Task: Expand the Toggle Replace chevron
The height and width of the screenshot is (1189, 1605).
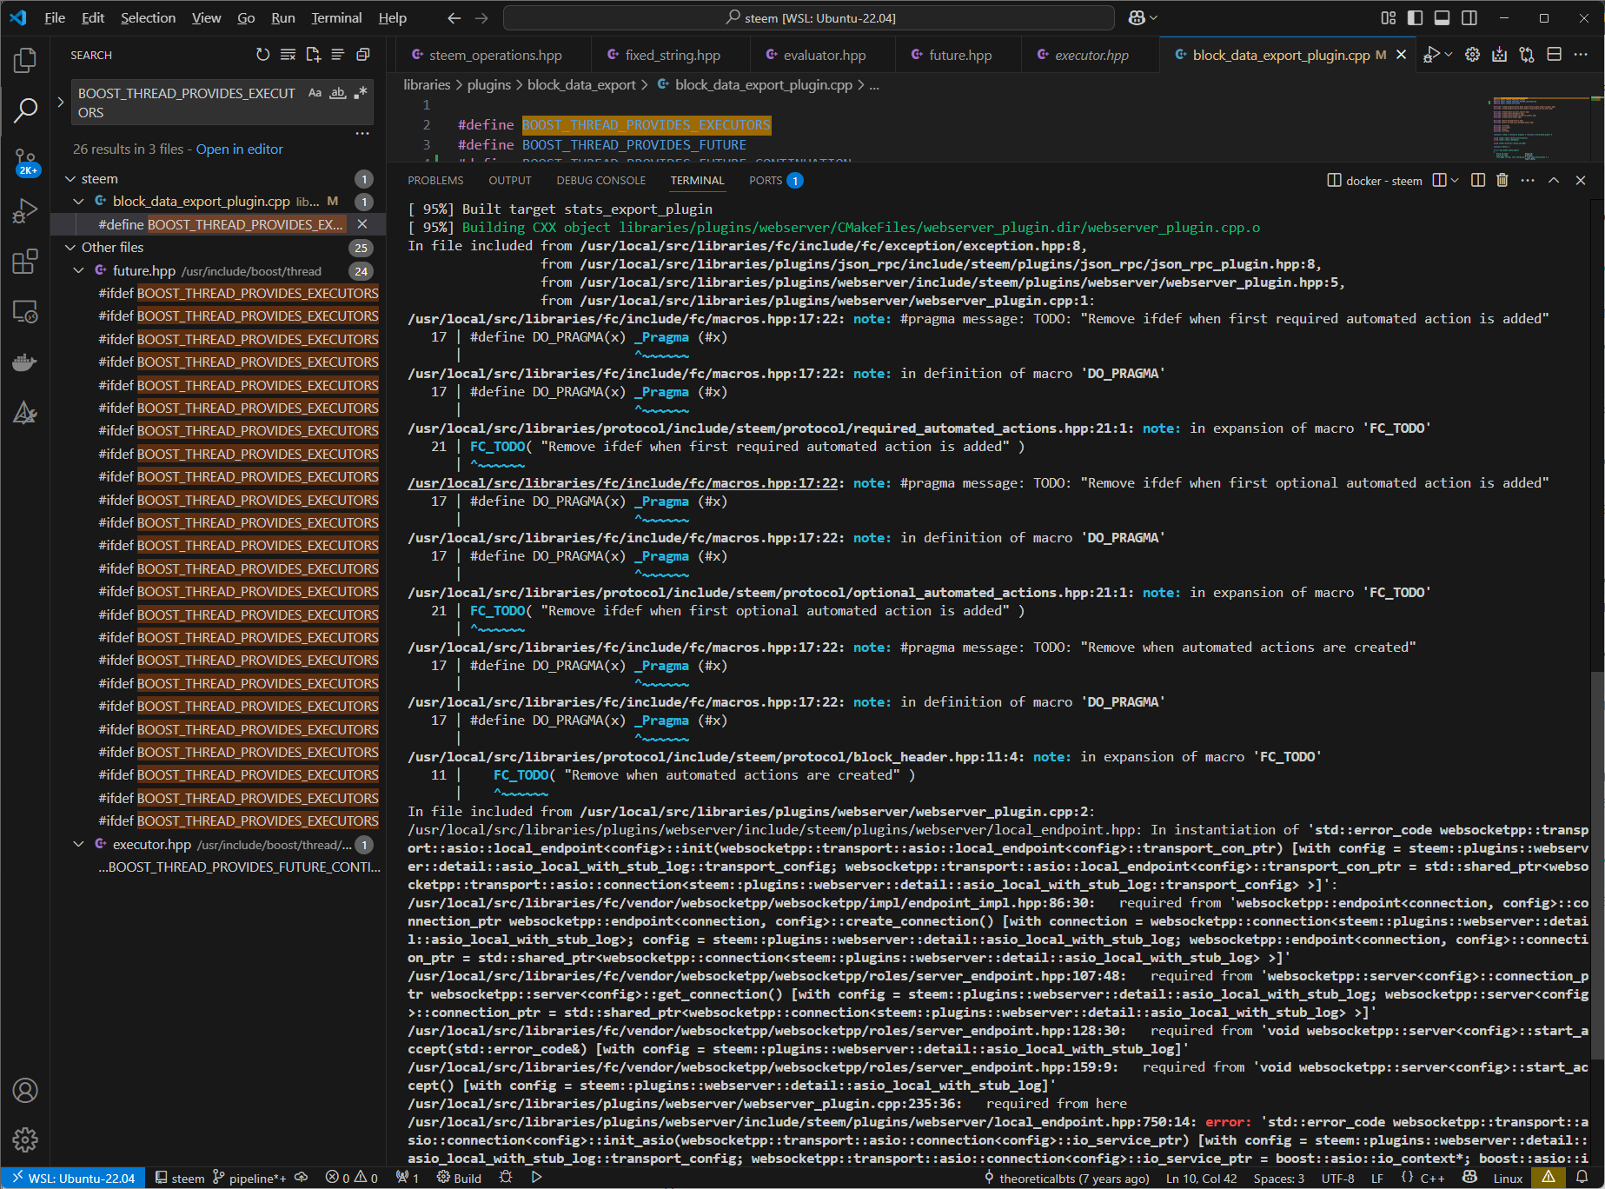Action: point(60,103)
